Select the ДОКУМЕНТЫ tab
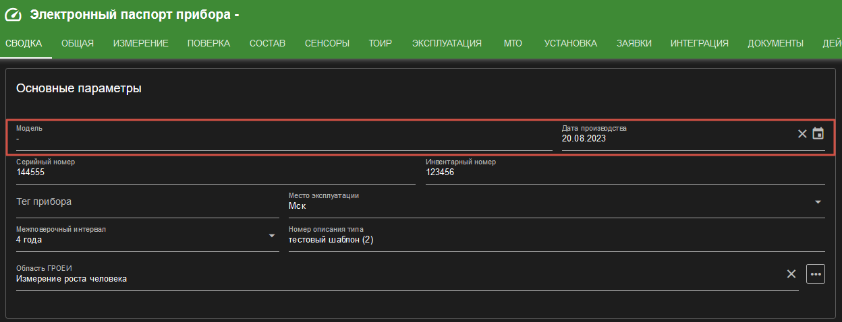 coord(775,43)
